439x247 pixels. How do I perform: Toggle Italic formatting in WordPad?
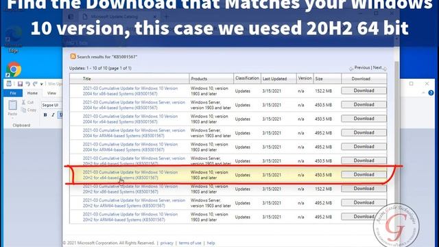[x=53, y=115]
